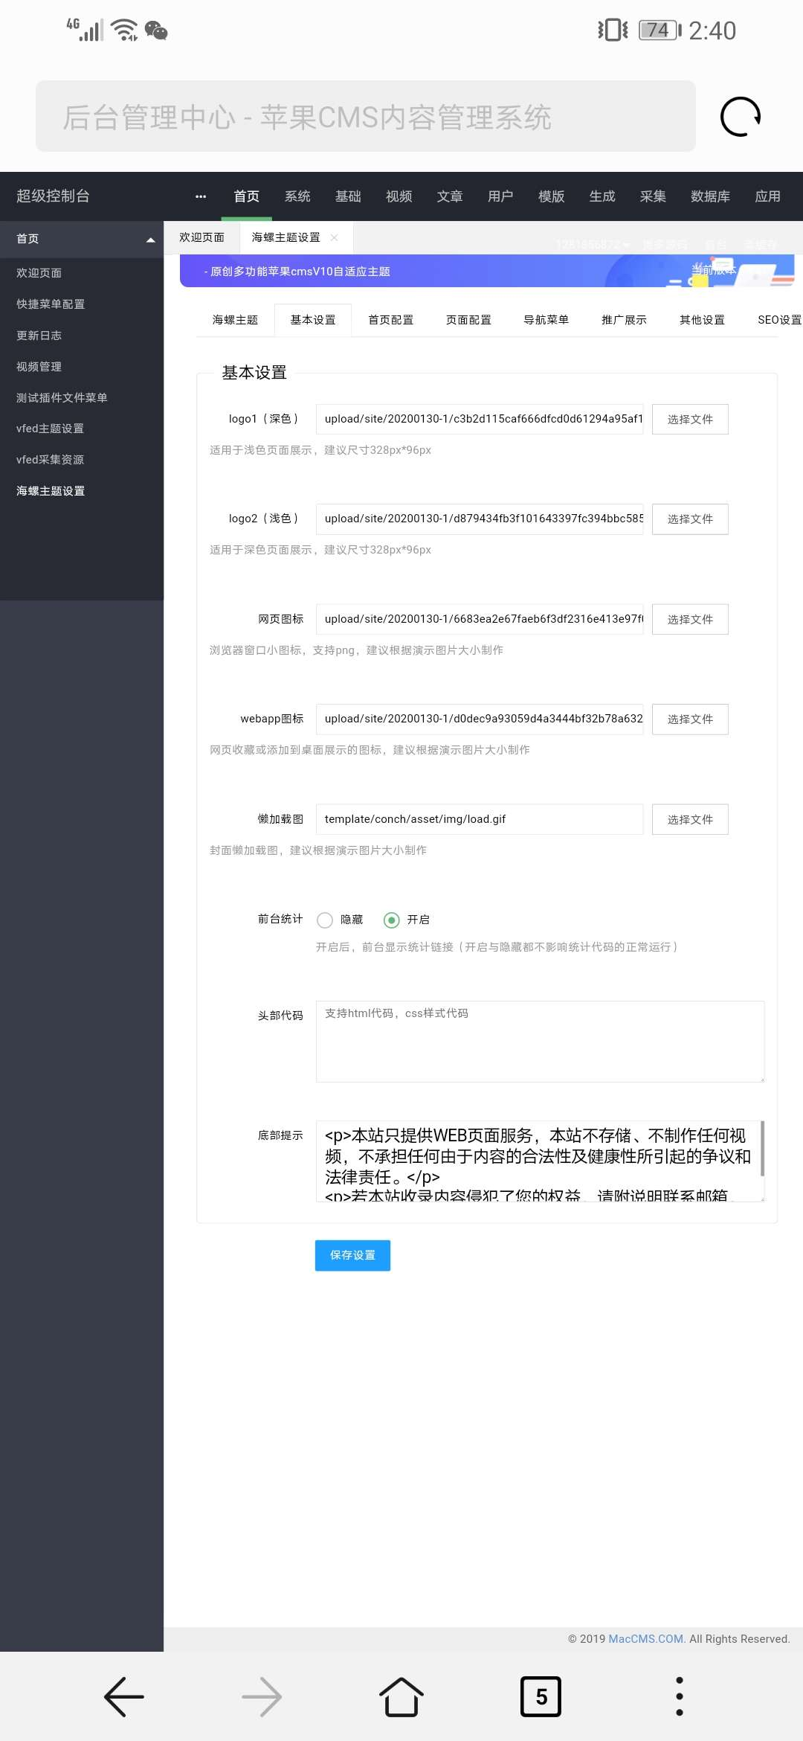Click 选择文件 for logo1（深色）
Image resolution: width=803 pixels, height=1741 pixels.
(x=690, y=420)
